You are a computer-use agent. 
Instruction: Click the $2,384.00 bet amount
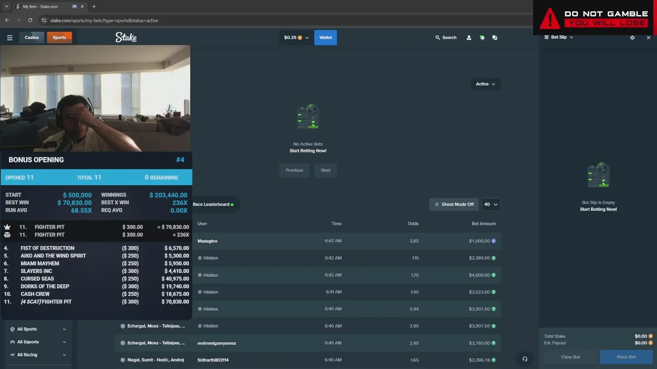(x=479, y=258)
